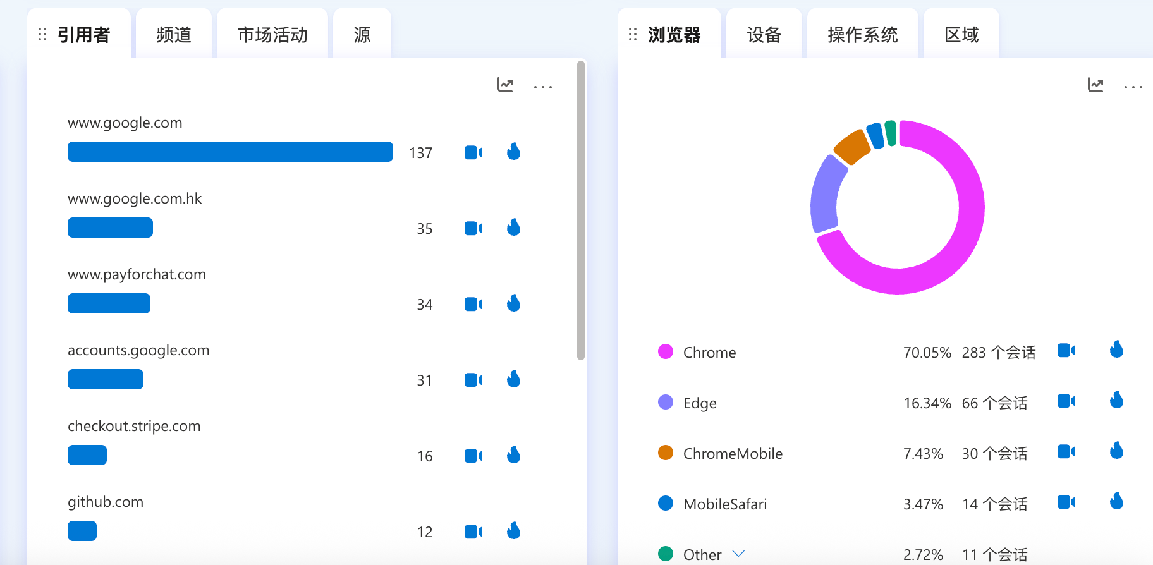The height and width of the screenshot is (565, 1153).
Task: Show heatmaps for accounts.google.com
Action: click(514, 379)
